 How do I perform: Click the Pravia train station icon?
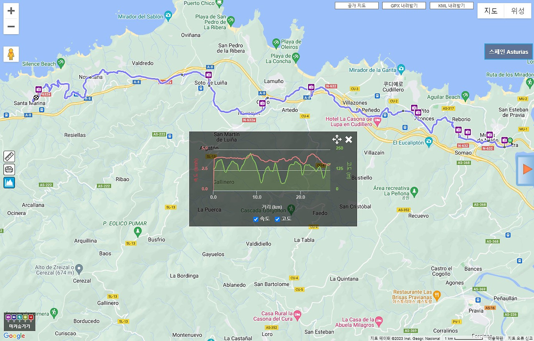tap(478, 300)
